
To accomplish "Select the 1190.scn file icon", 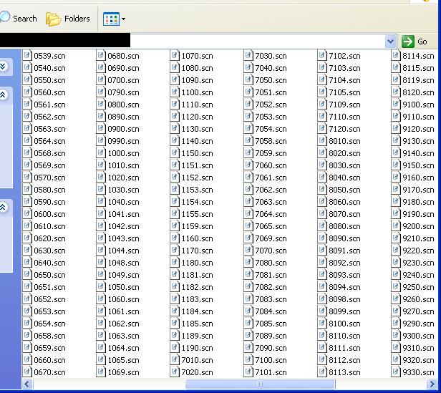I will tap(175, 347).
